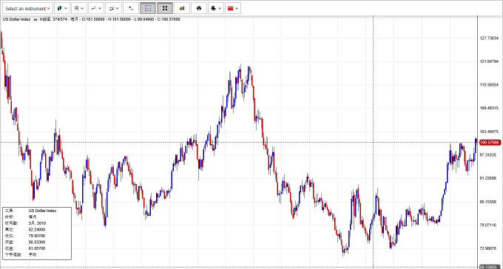The image size is (503, 269).
Task: Open the line drawing tools dropdown
Action: [x=96, y=9]
